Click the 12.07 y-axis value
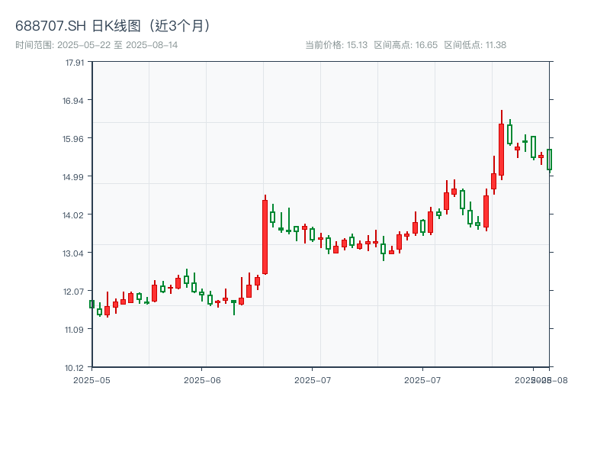Image resolution: width=610 pixels, height=458 pixels. [73, 292]
